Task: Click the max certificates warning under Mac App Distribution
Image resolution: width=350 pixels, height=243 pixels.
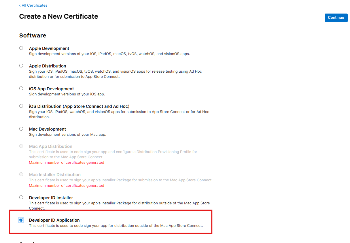Action: pos(67,163)
